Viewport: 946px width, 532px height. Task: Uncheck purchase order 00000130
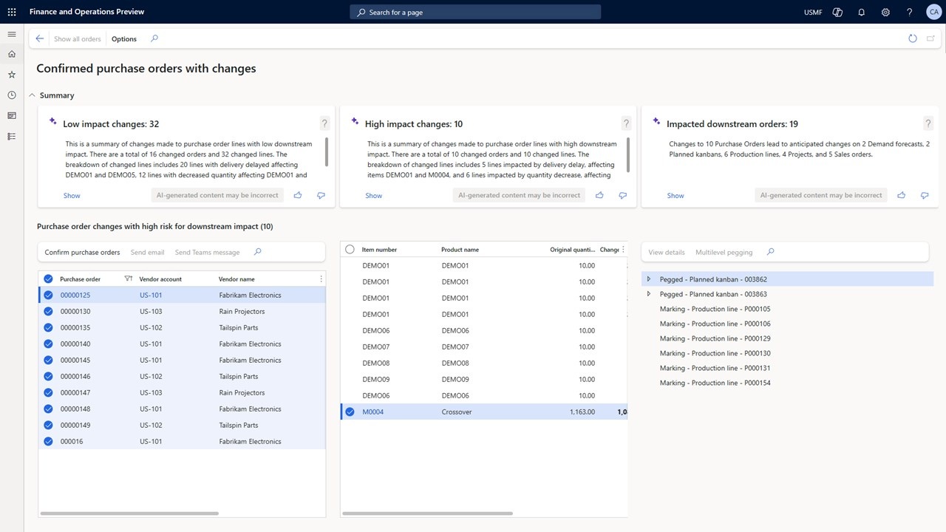(x=48, y=312)
